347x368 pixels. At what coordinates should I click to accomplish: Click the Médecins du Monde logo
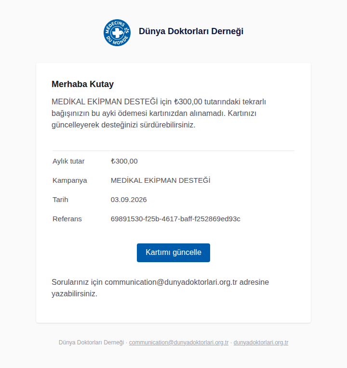click(x=117, y=33)
